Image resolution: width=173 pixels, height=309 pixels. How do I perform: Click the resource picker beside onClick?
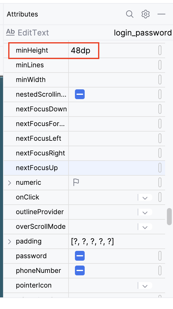coord(160,197)
